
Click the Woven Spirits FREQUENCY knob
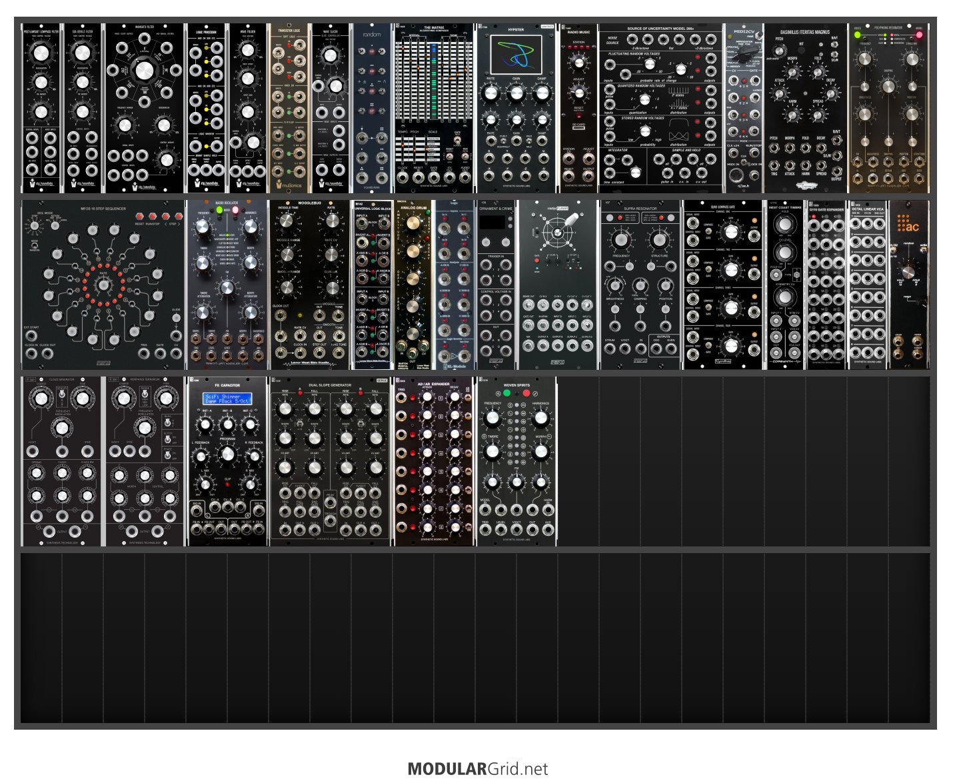(x=492, y=418)
